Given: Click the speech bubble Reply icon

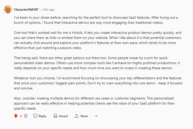Looking at the screenshot, I should pos(35,116).
